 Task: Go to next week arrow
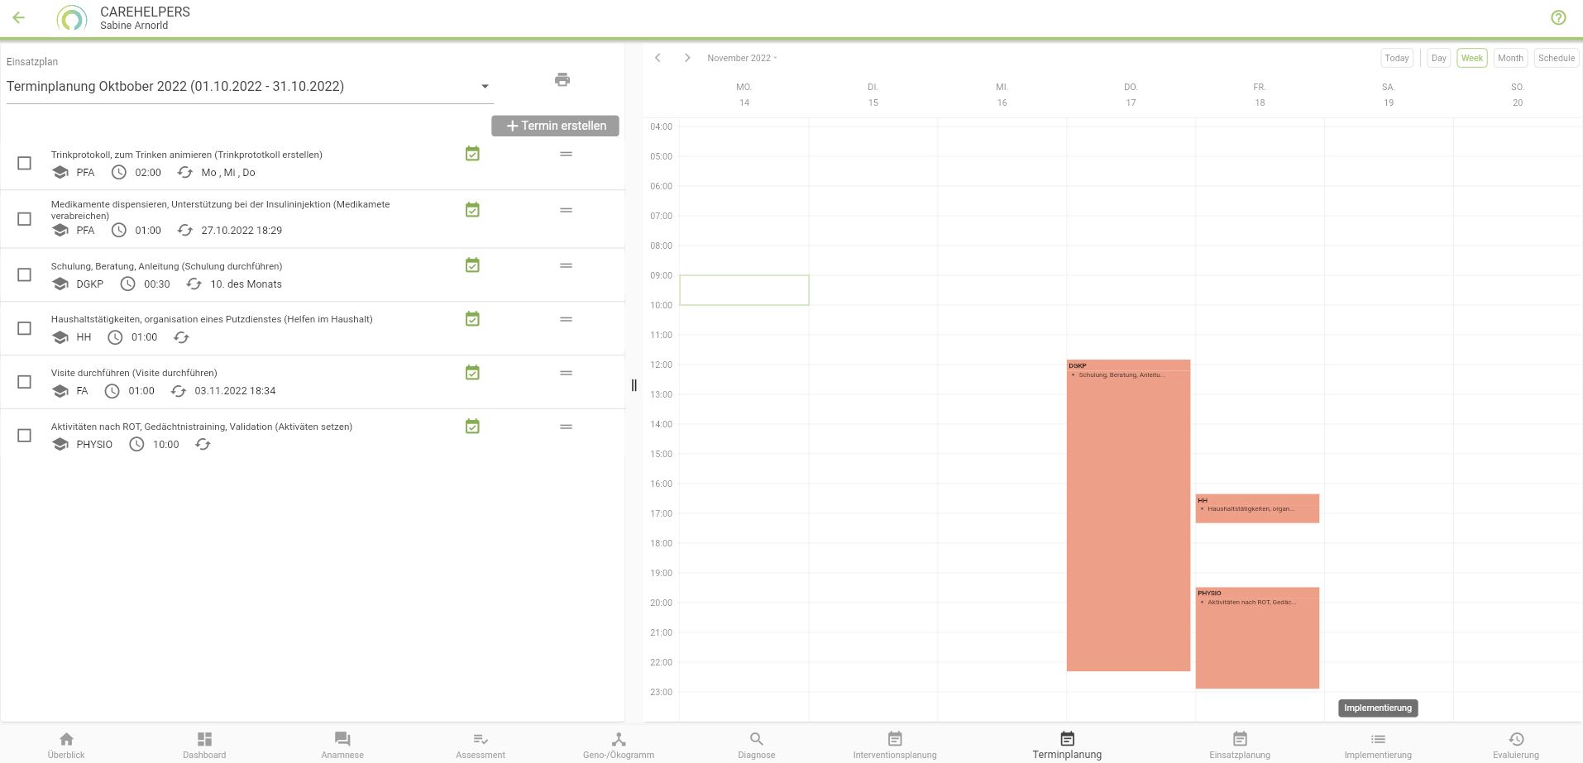pyautogui.click(x=686, y=58)
